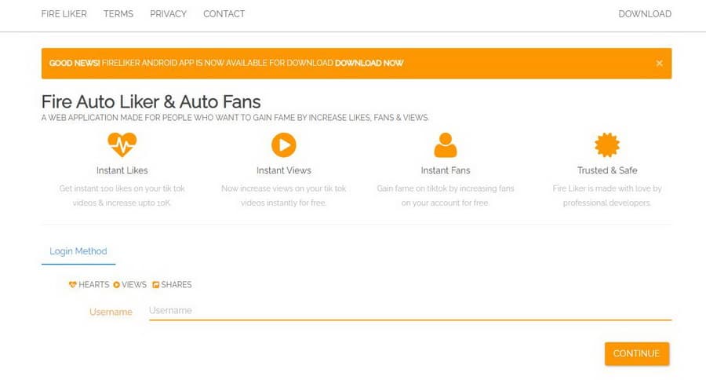Click the GOOD NEWS! banner text
This screenshot has width=706, height=380.
[75, 63]
